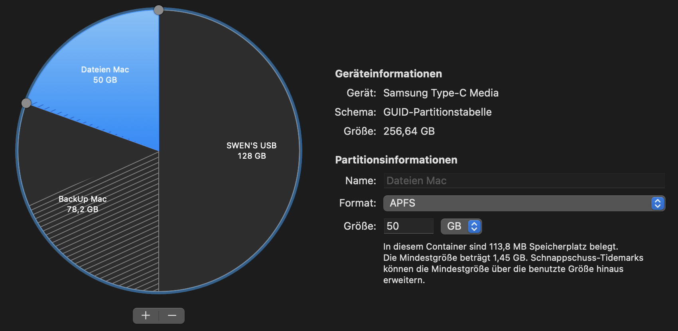Click the 50 GB label inside pie chart
The image size is (678, 331).
click(105, 80)
